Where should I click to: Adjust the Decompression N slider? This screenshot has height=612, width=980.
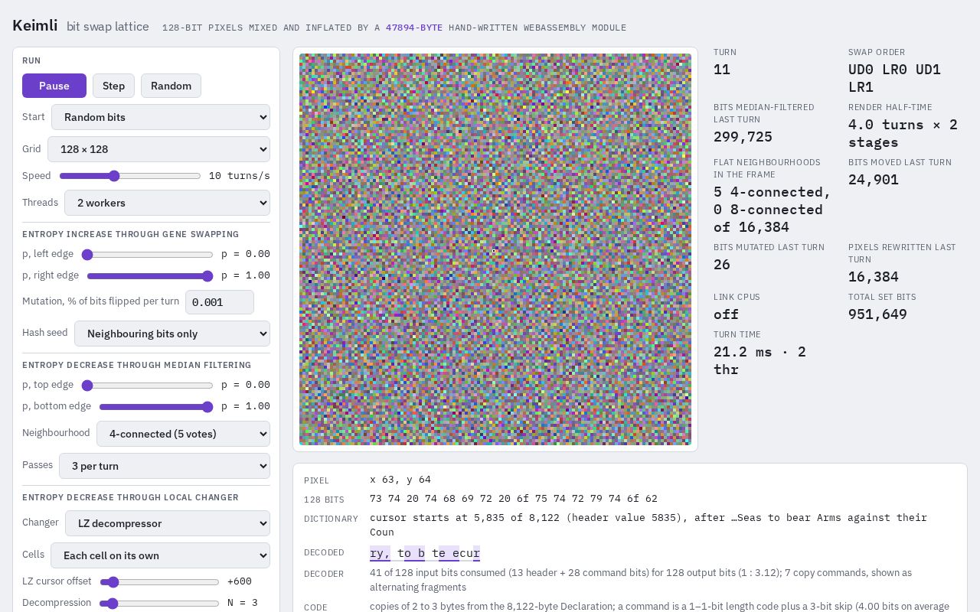(x=160, y=603)
